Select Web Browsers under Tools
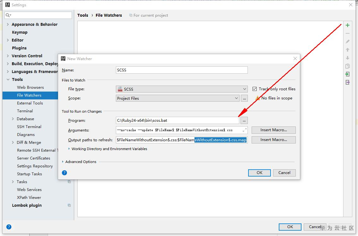Screen dimensions: 358x236 pyautogui.click(x=30, y=87)
